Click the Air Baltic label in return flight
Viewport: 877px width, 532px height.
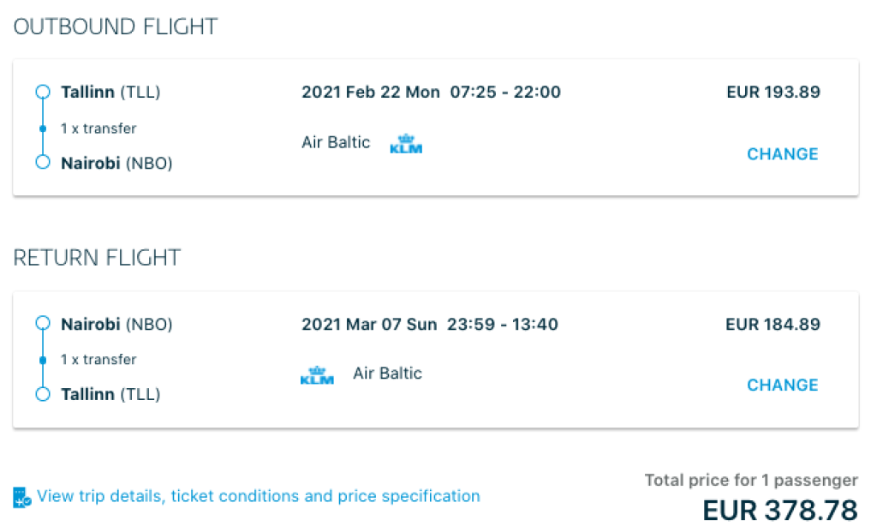pos(387,374)
